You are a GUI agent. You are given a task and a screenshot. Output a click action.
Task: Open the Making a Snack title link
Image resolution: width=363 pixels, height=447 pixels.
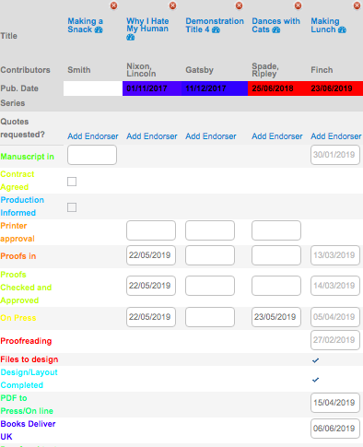[85, 25]
